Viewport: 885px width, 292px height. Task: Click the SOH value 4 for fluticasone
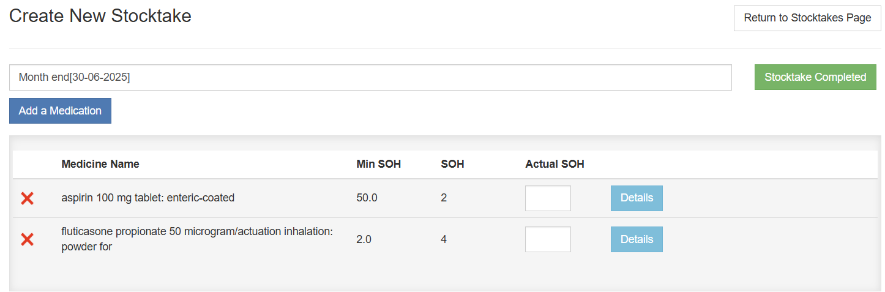pyautogui.click(x=444, y=239)
